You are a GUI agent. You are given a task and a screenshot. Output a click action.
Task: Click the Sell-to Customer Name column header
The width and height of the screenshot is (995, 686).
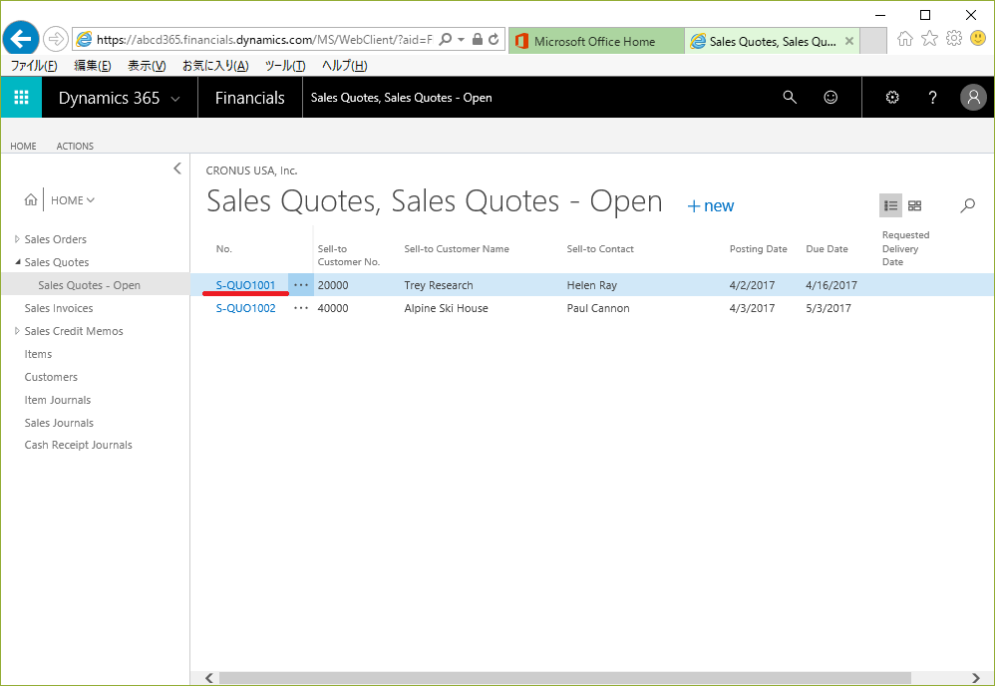(457, 248)
